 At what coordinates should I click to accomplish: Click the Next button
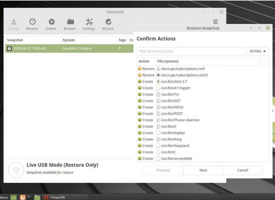point(203,170)
